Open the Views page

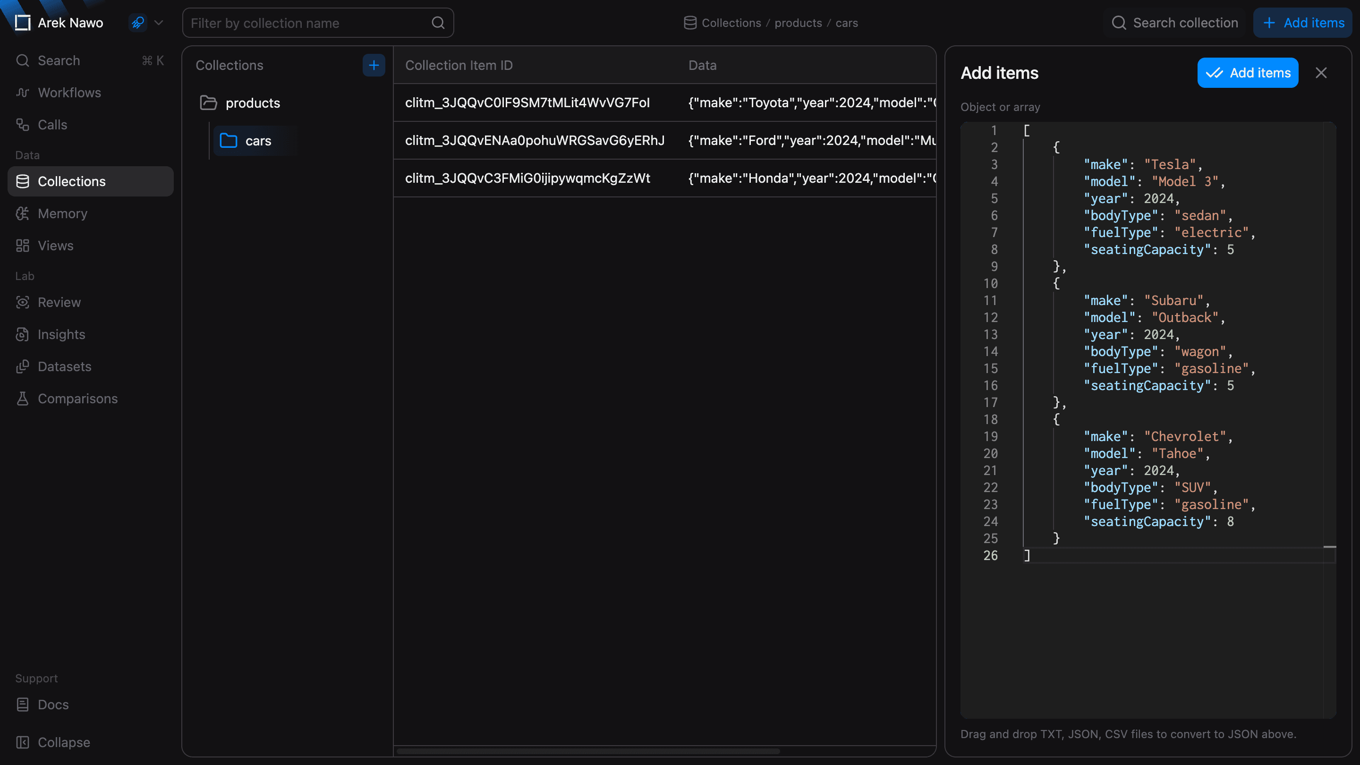[90, 246]
